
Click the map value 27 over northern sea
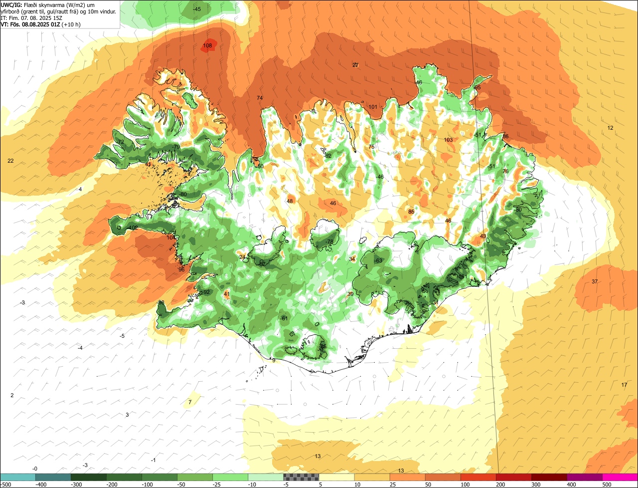pyautogui.click(x=355, y=65)
